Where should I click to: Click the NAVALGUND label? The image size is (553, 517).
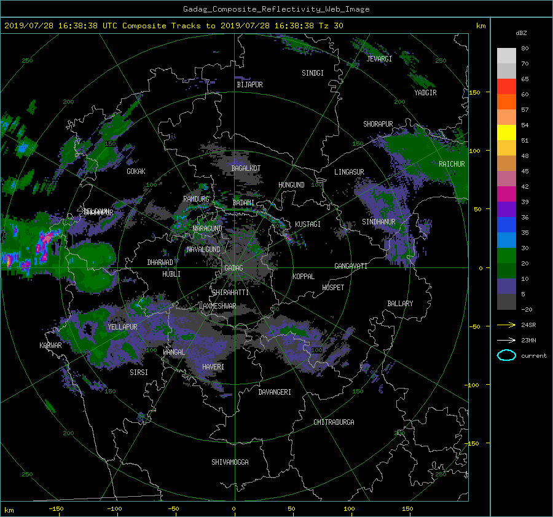point(203,250)
